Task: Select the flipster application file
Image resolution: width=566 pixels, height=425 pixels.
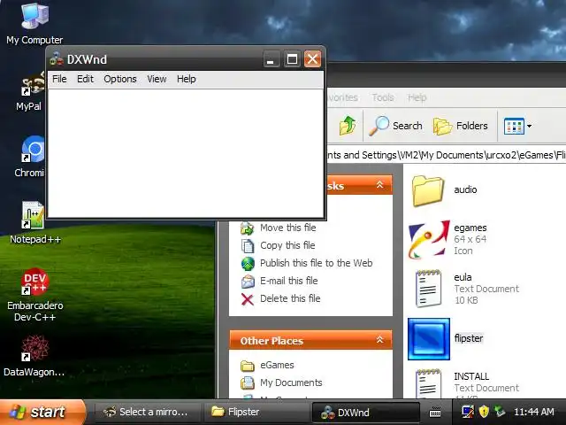Action: point(446,339)
